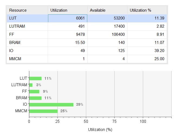Click the LUT bar in the chart
180x135 pixels.
tap(35, 79)
